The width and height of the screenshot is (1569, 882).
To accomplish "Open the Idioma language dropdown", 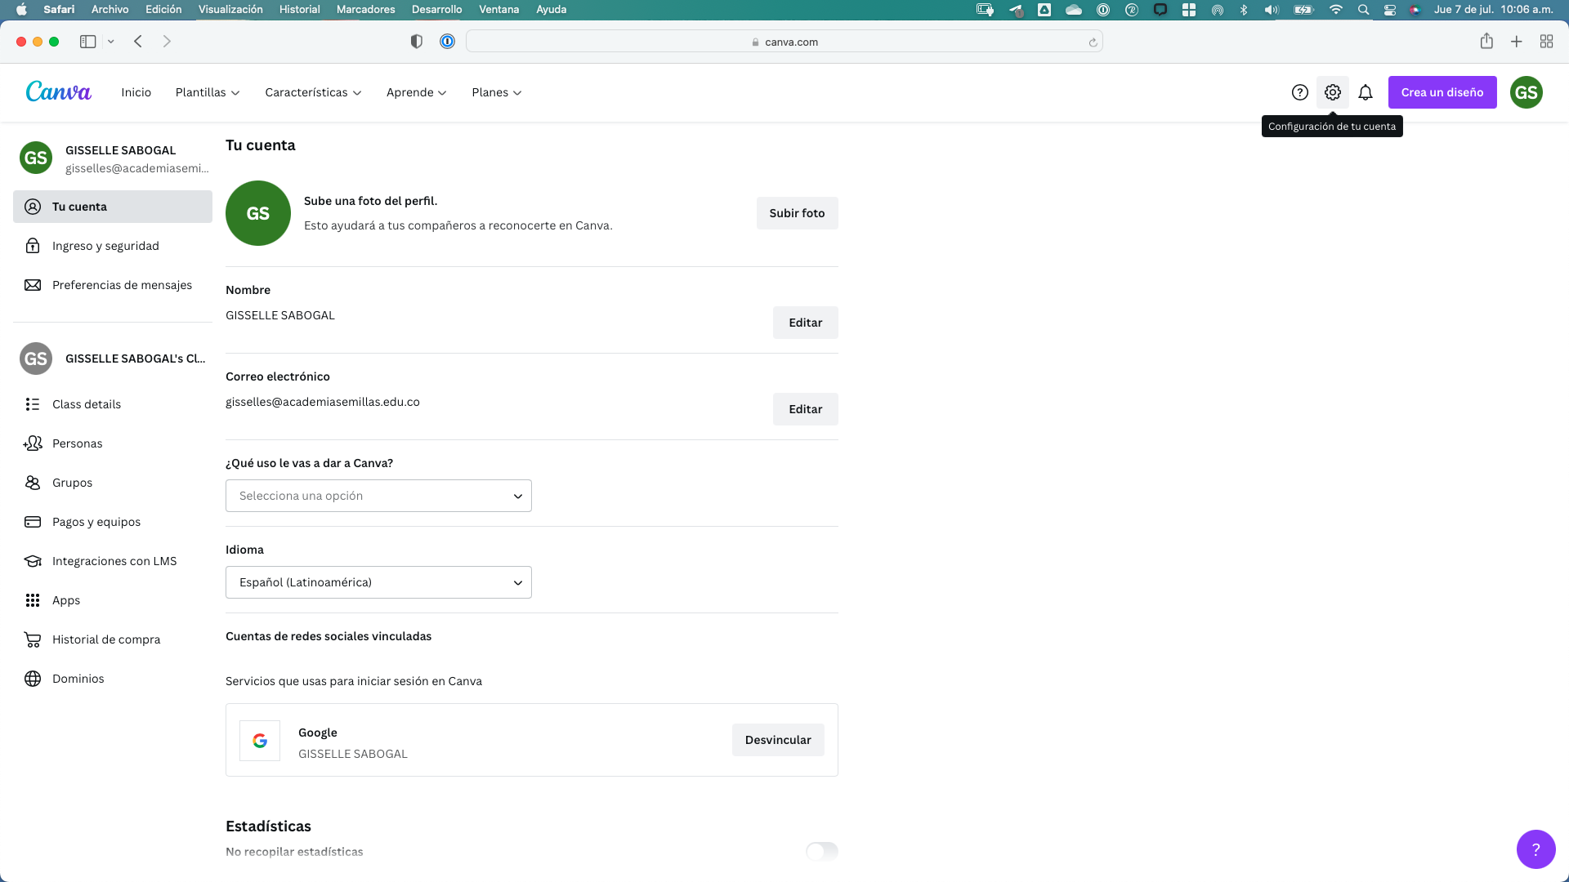I will tap(378, 582).
